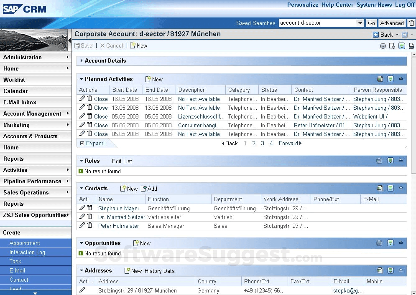Open page personalization gear icon

383,46
